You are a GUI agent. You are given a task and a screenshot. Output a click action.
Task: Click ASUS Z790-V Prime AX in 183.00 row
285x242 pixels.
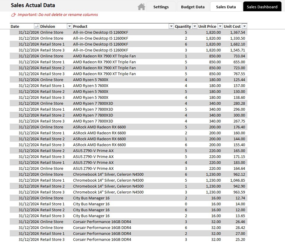coord(94,163)
